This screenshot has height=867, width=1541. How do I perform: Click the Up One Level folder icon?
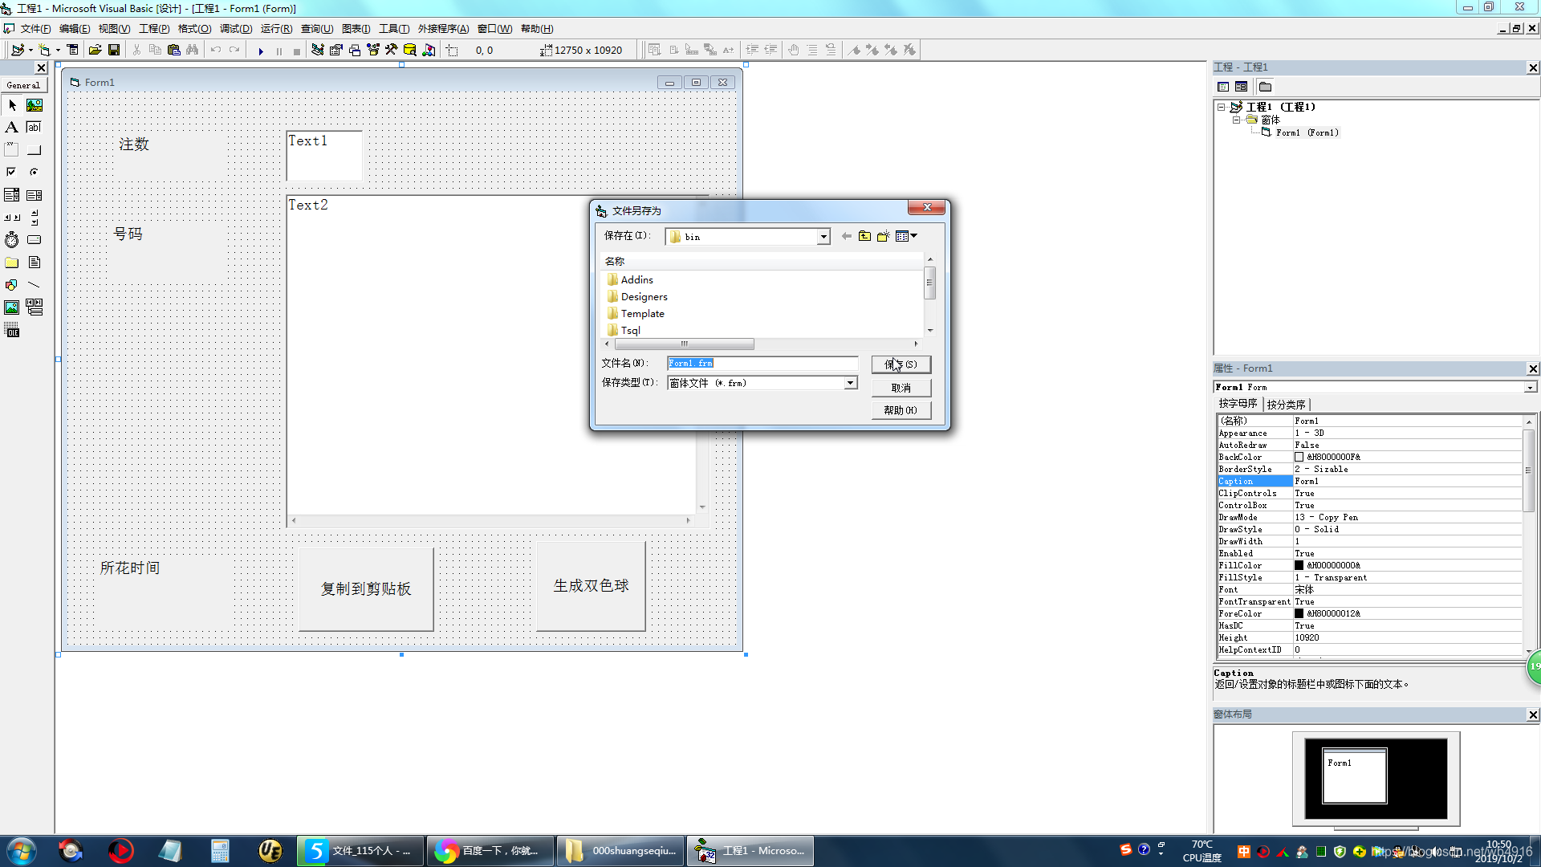pos(864,236)
